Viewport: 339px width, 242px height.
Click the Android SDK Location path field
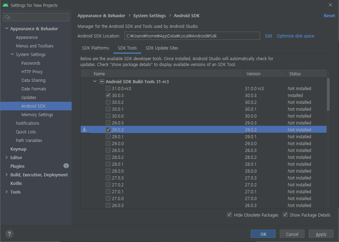pos(192,36)
